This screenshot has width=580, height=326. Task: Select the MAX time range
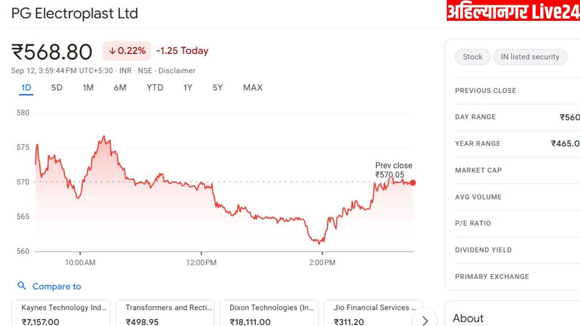[253, 88]
